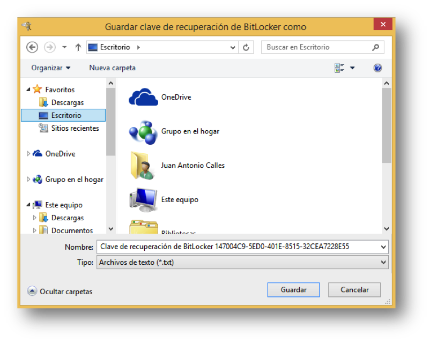Open the Nombre field dropdown arrow

pos(383,247)
